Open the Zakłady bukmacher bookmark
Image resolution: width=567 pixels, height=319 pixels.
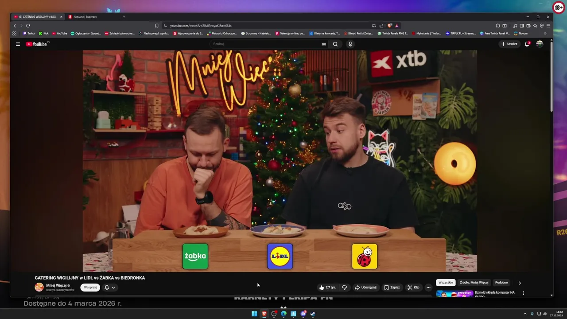pyautogui.click(x=120, y=33)
